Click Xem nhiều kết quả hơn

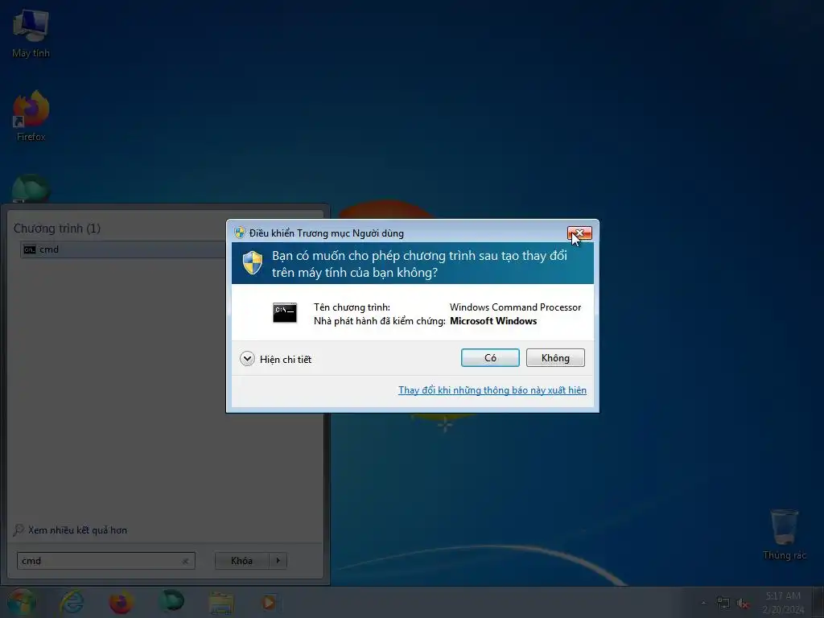coord(71,529)
